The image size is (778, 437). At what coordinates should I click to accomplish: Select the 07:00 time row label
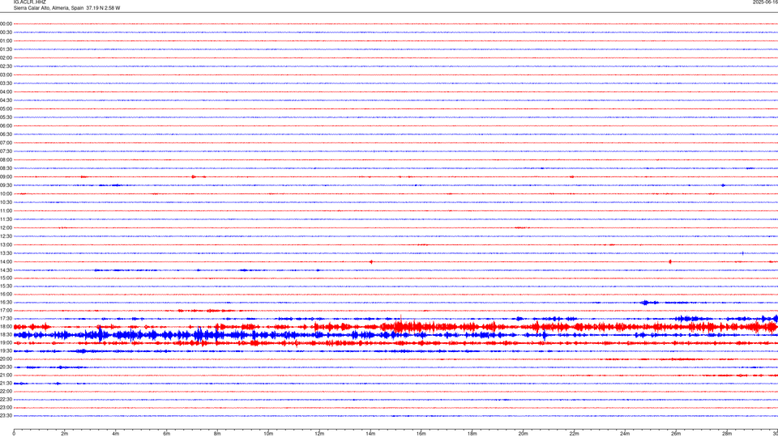tap(6, 142)
